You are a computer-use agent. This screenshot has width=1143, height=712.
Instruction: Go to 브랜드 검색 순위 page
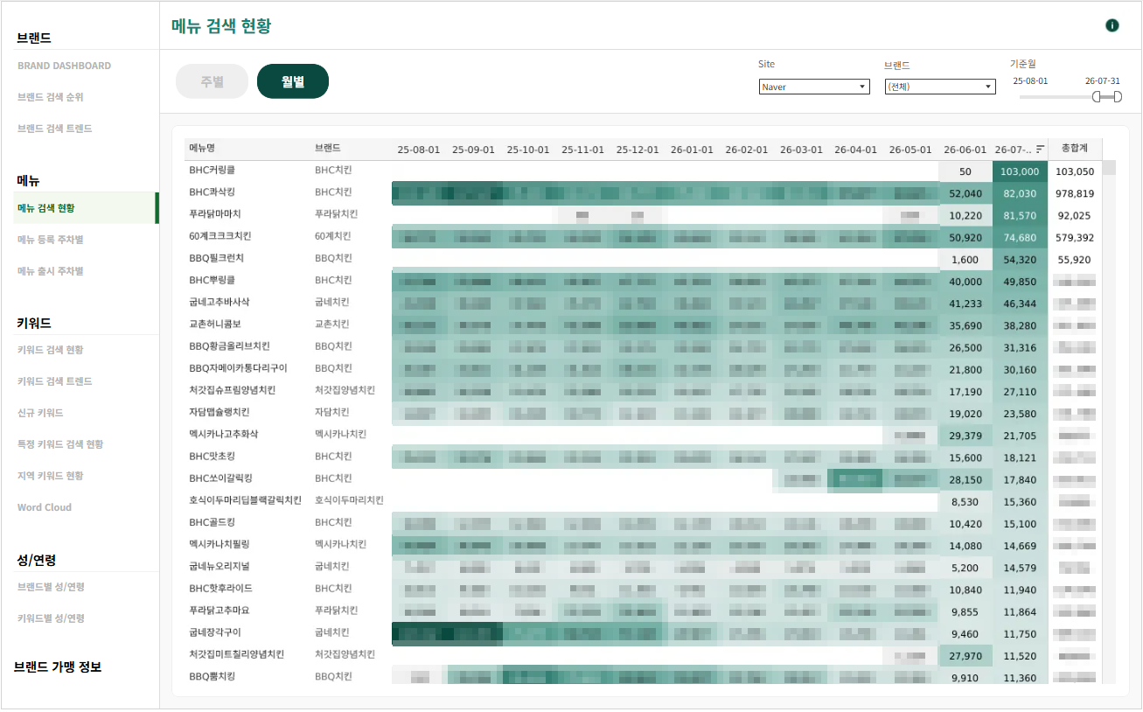tap(51, 97)
